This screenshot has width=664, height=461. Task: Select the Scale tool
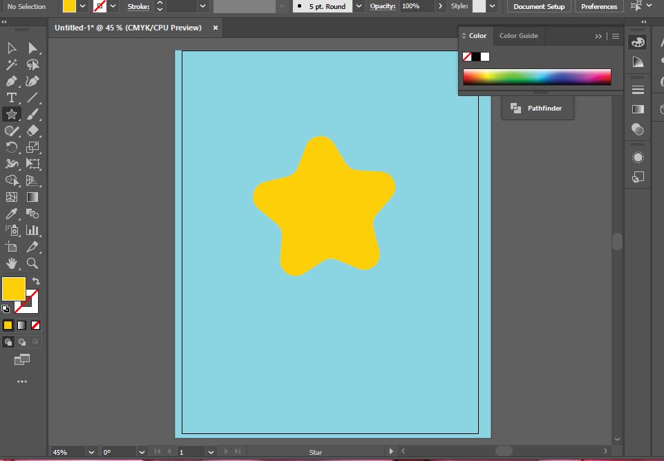[x=32, y=147]
